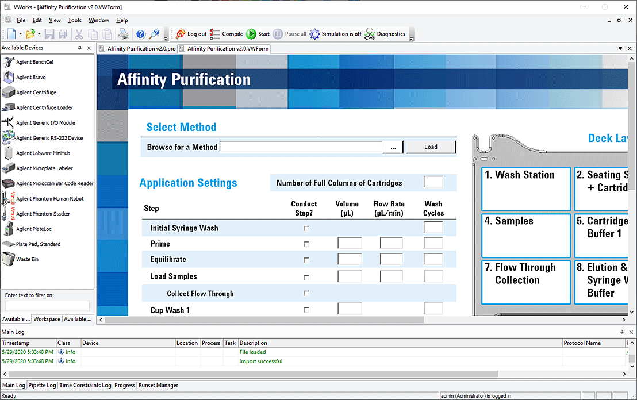Click Pause all in the toolbar
This screenshot has height=400, width=637.
pos(290,34)
